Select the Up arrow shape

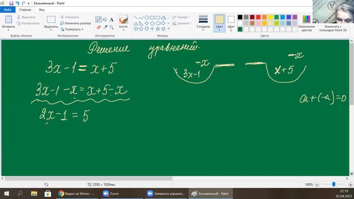pyautogui.click(x=141, y=29)
